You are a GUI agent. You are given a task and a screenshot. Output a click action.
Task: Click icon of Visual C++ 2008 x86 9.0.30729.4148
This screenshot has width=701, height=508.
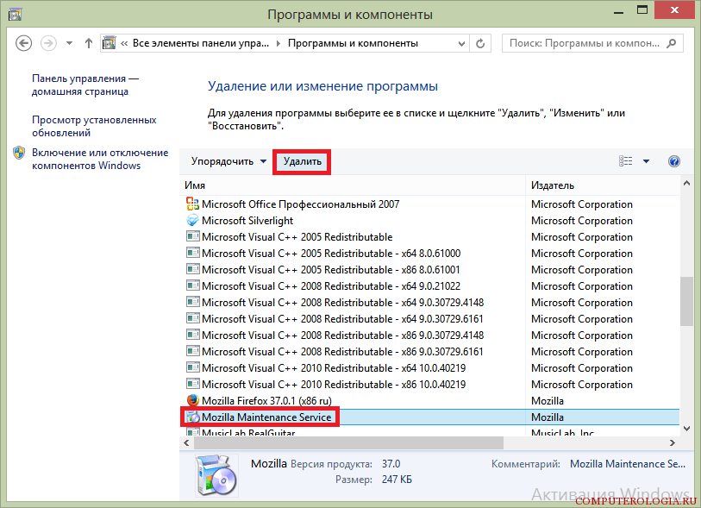(192, 335)
